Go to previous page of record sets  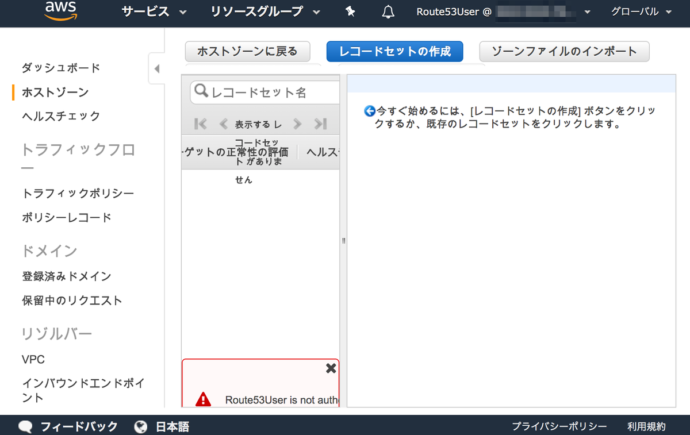click(224, 124)
